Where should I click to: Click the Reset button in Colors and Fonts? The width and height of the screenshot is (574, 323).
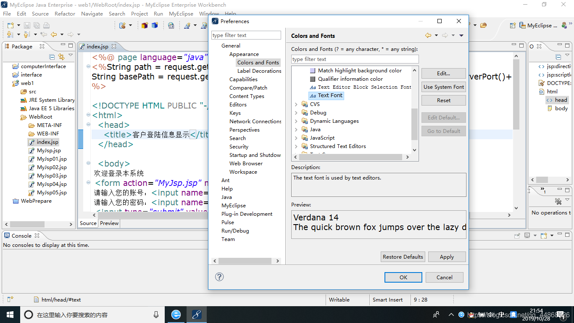tap(443, 100)
